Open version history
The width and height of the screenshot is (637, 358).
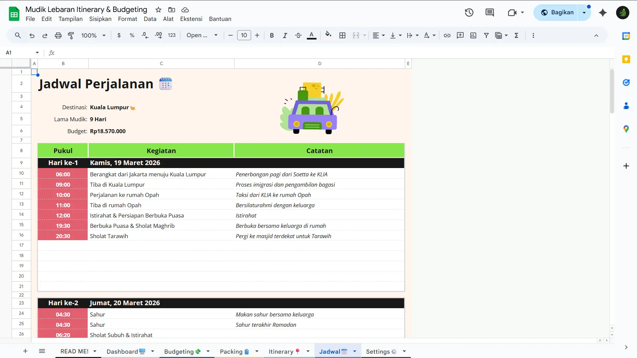click(469, 12)
